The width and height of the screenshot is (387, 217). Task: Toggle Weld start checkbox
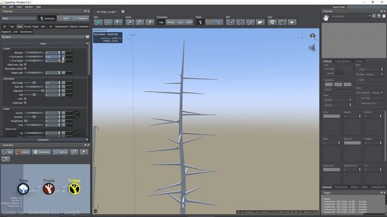[25, 102]
